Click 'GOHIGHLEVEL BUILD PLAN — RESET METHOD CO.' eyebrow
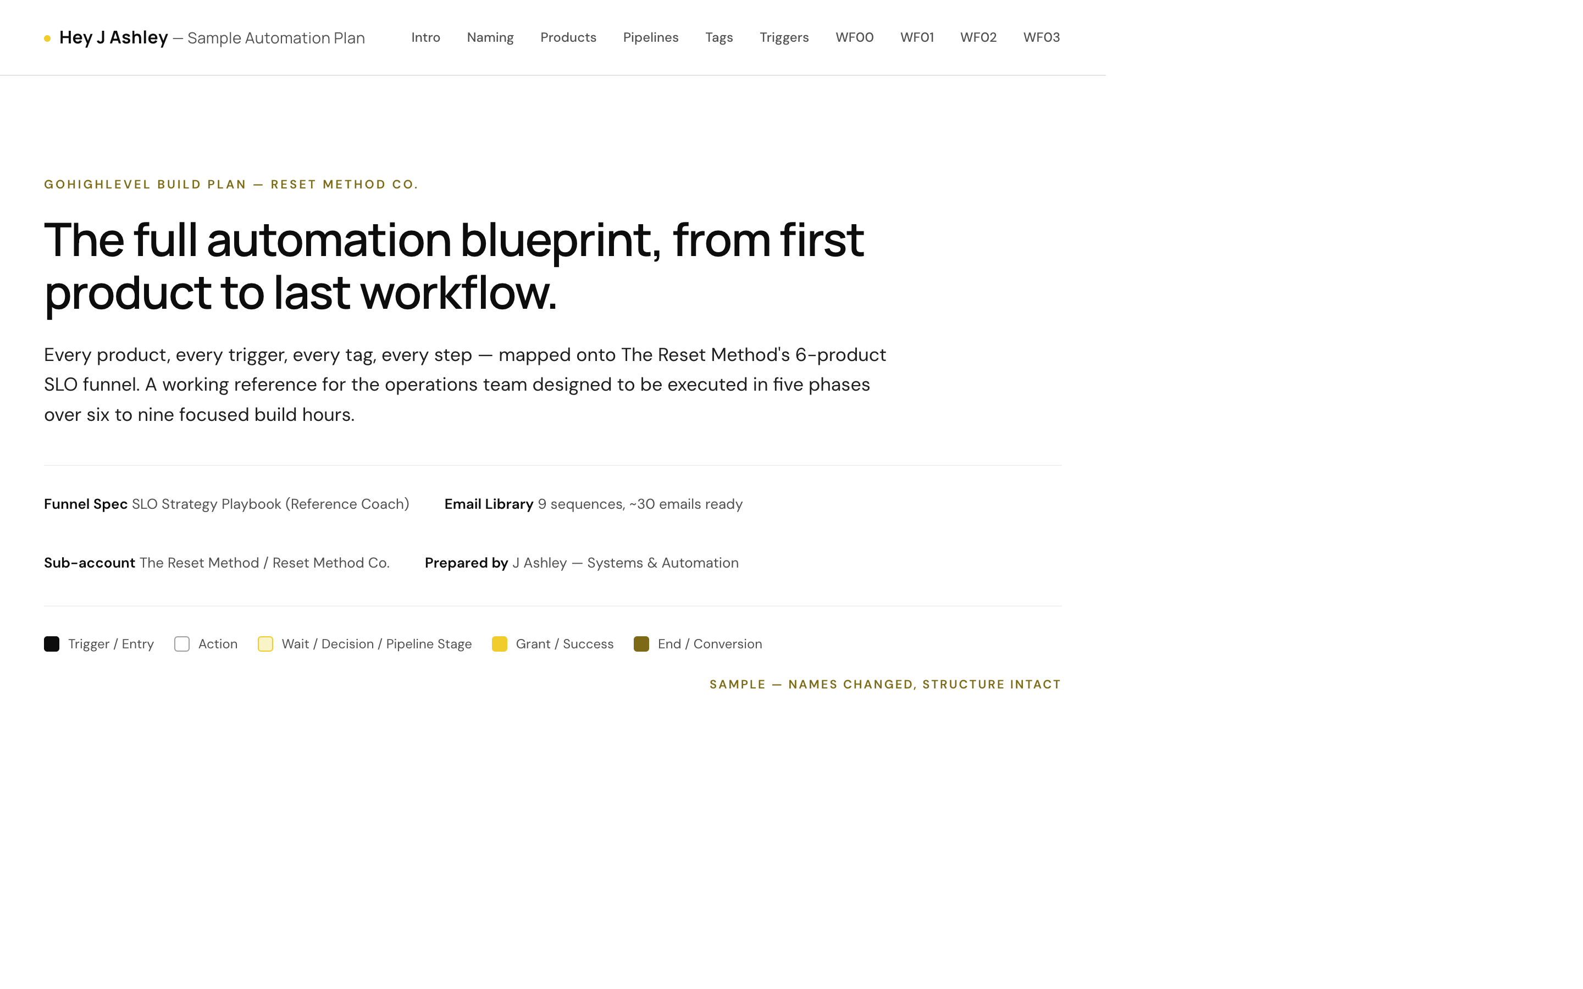 [x=231, y=185]
